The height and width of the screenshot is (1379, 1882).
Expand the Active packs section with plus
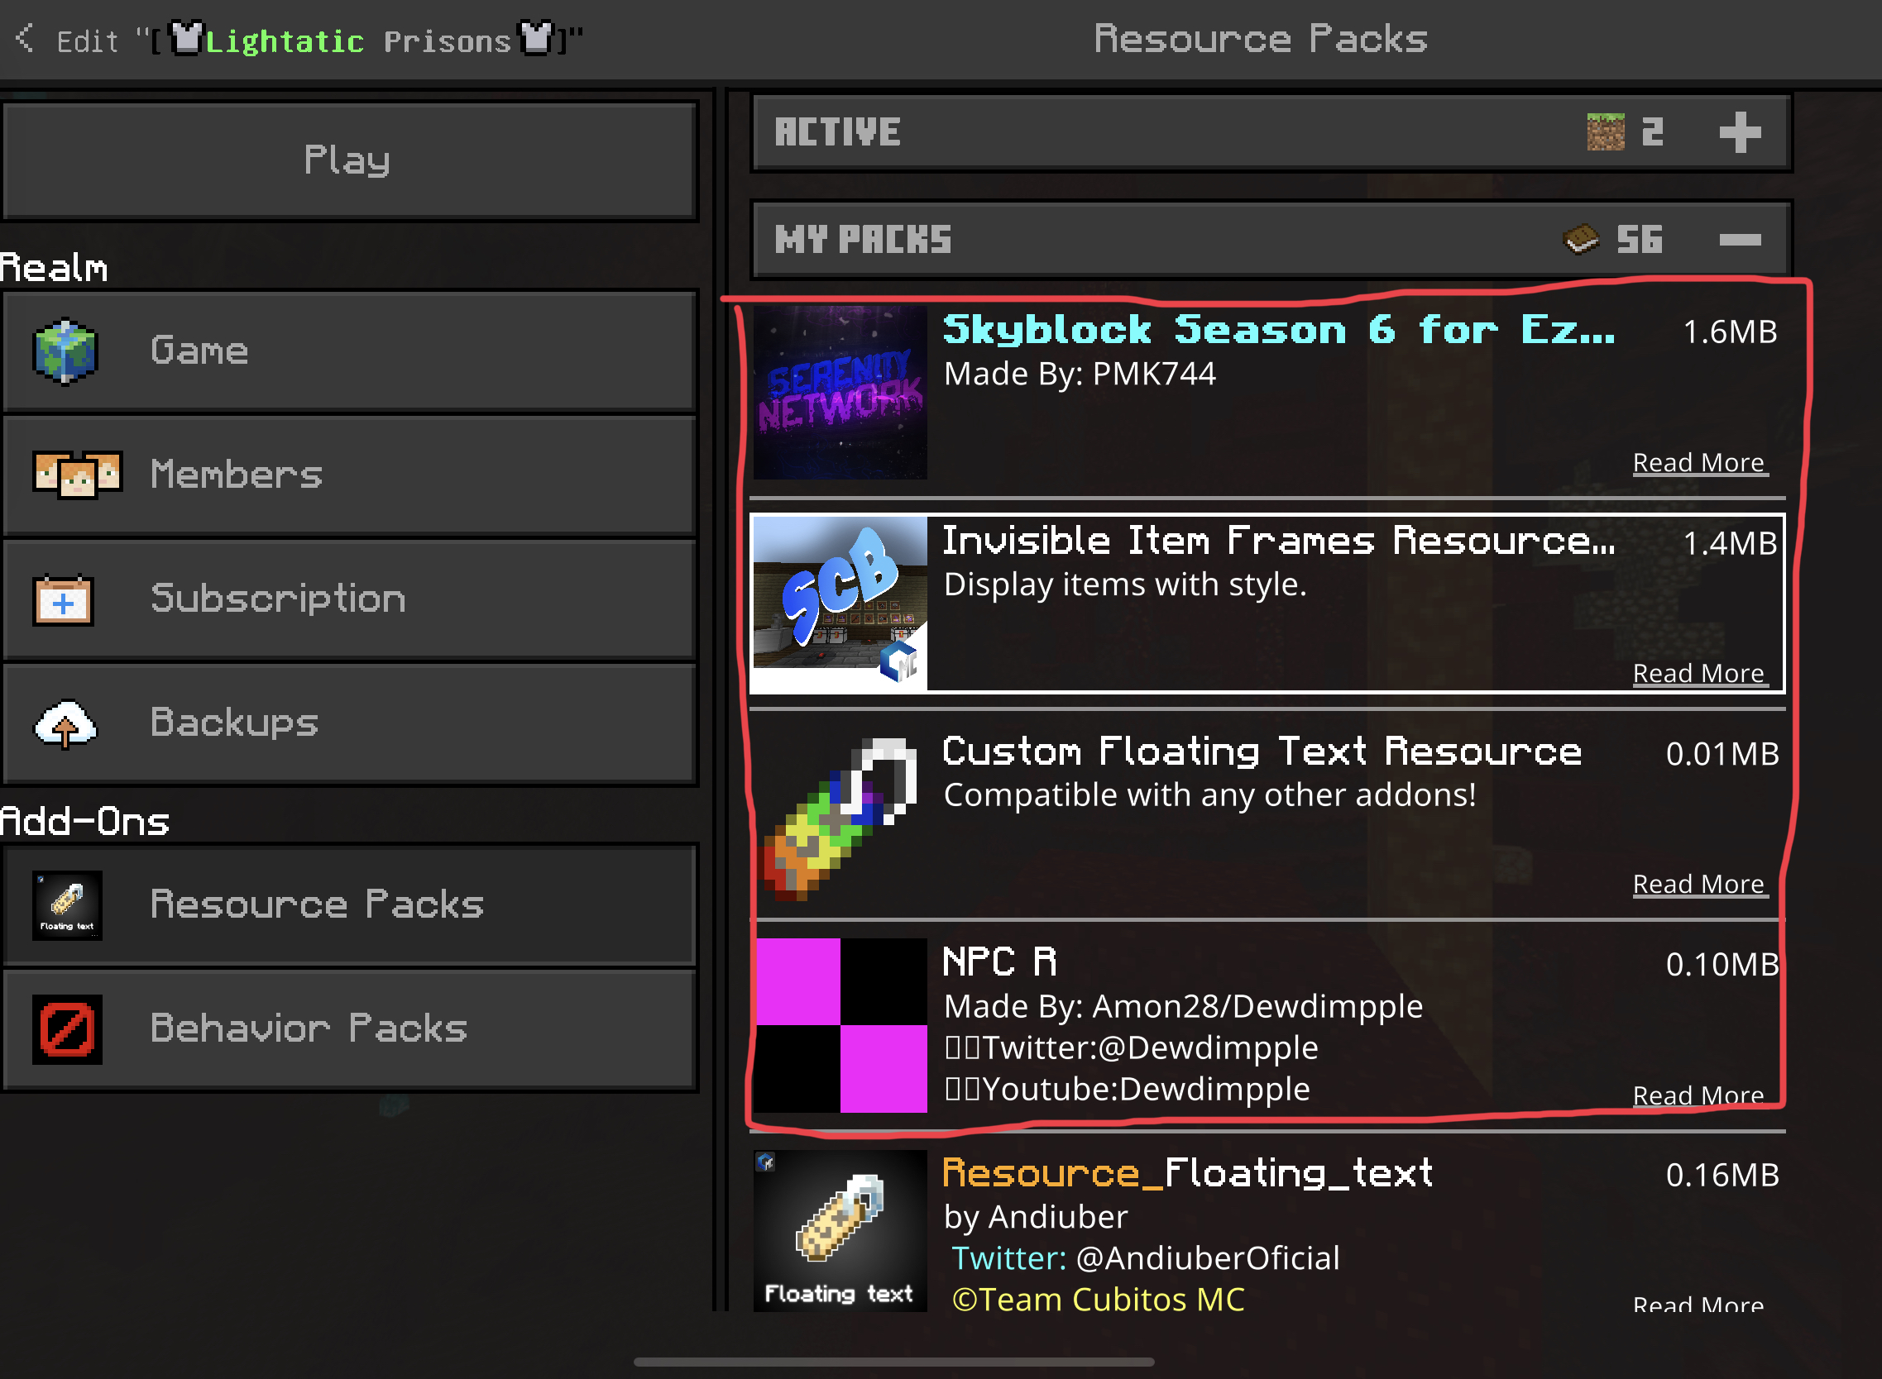(x=1740, y=132)
